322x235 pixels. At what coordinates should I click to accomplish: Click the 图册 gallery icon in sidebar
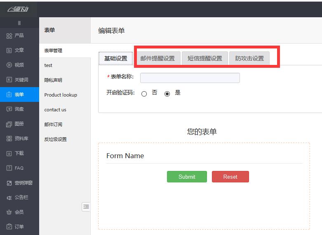tap(9, 124)
